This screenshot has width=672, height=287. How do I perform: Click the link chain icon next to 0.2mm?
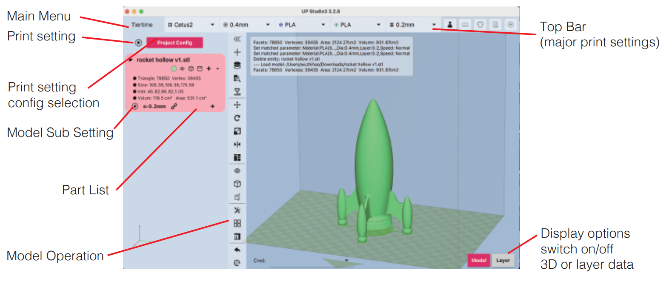[x=174, y=106]
